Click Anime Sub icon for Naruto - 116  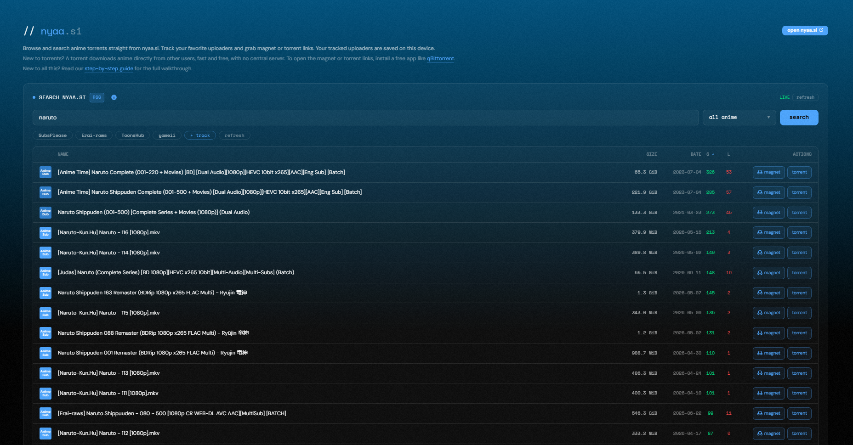coord(45,232)
